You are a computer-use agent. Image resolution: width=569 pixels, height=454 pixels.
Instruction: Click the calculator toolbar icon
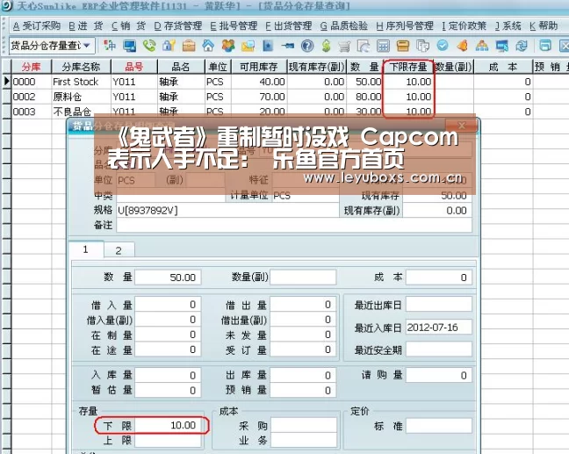(x=383, y=46)
